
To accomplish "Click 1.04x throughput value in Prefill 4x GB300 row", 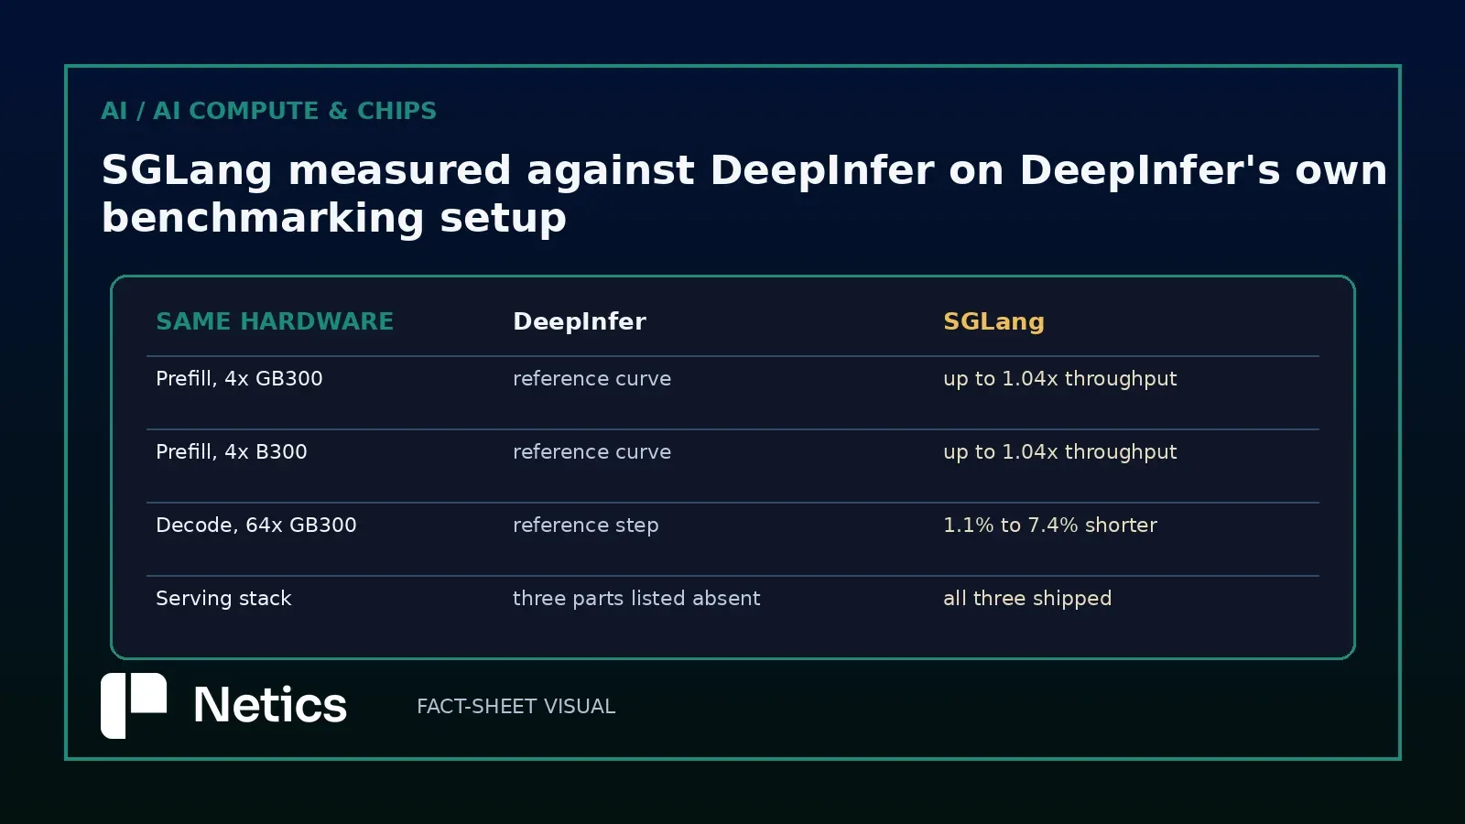I will (1060, 379).
